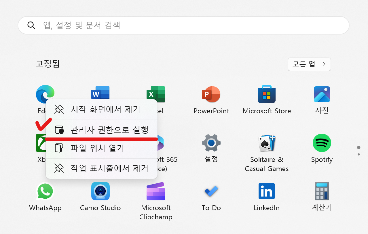This screenshot has height=234, width=368.
Task: Open the To Do app icon
Action: coord(211,191)
